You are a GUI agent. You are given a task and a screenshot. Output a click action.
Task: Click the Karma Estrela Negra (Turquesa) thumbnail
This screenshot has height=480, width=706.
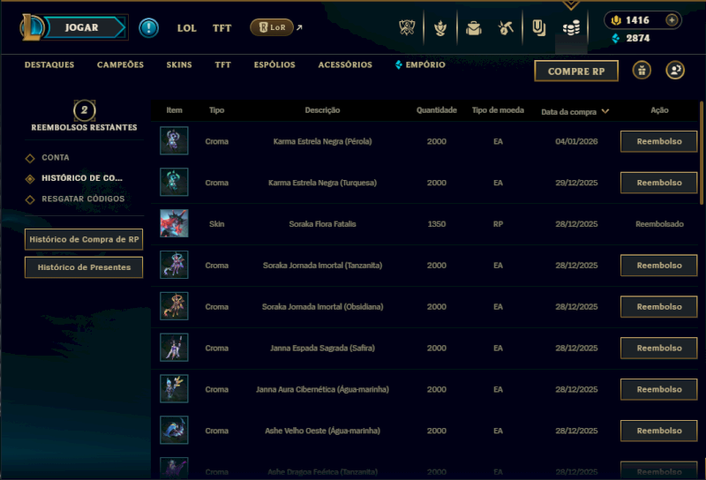[x=174, y=182]
